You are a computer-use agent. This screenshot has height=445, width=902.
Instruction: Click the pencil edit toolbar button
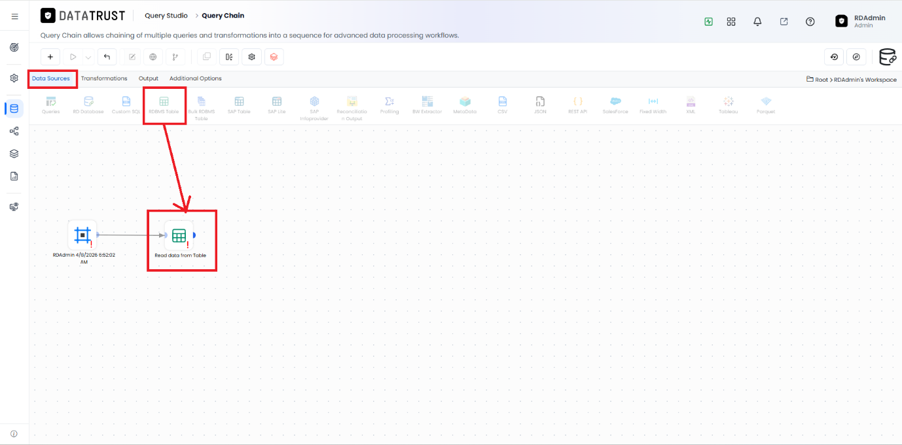coord(132,57)
